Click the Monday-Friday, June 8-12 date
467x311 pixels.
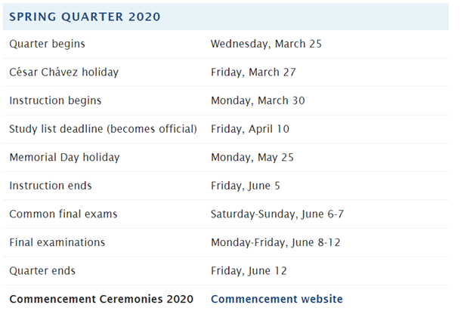[x=277, y=242]
